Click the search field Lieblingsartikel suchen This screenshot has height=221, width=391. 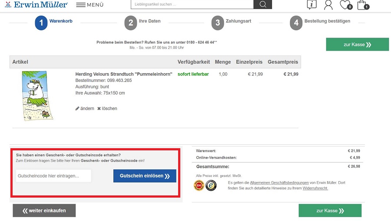pyautogui.click(x=192, y=4)
